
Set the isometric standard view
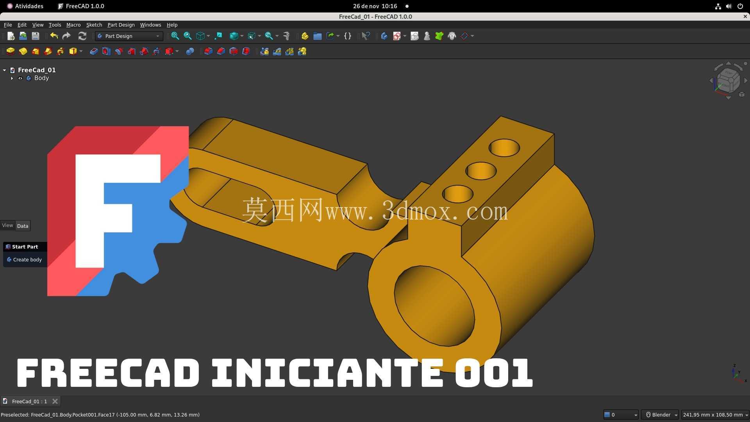200,36
